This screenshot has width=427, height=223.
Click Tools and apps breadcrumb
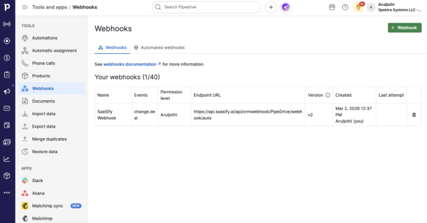click(x=50, y=7)
